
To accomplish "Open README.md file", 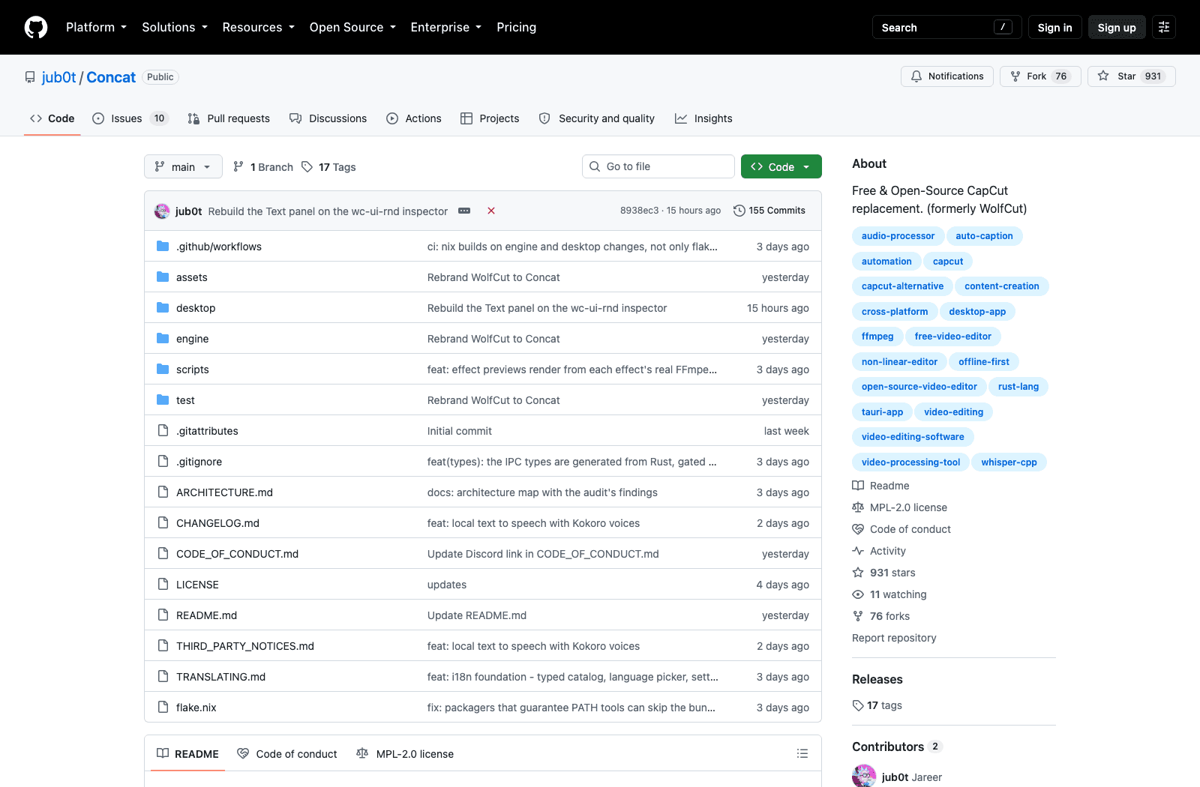I will [x=206, y=615].
